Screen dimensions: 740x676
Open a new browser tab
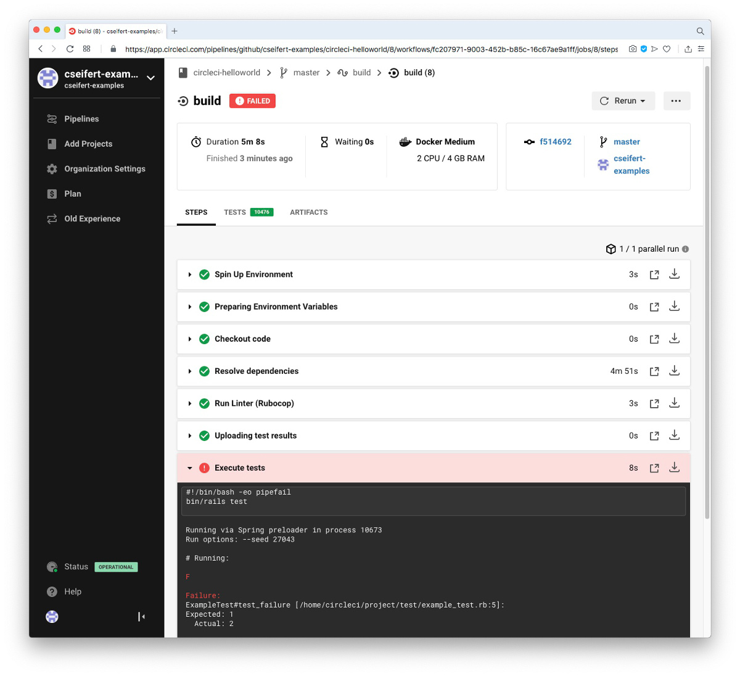click(x=175, y=31)
